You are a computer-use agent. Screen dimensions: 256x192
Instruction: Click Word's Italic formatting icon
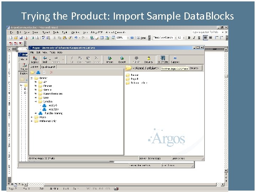[x=194, y=38]
